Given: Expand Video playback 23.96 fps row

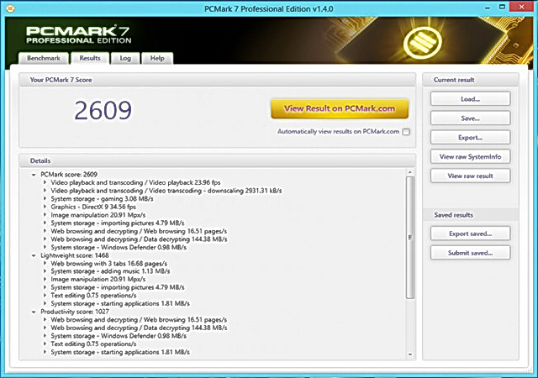Looking at the screenshot, I should pyautogui.click(x=45, y=182).
